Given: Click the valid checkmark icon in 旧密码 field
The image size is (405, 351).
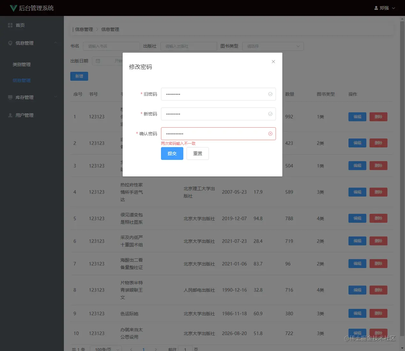Looking at the screenshot, I should coord(270,94).
